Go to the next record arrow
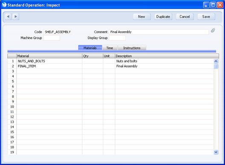The height and width of the screenshot is (165, 225). coord(16,17)
